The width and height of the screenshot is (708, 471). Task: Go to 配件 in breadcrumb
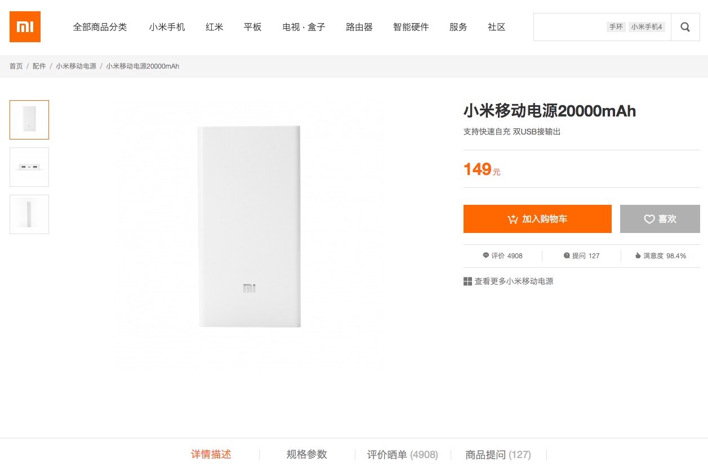point(39,66)
